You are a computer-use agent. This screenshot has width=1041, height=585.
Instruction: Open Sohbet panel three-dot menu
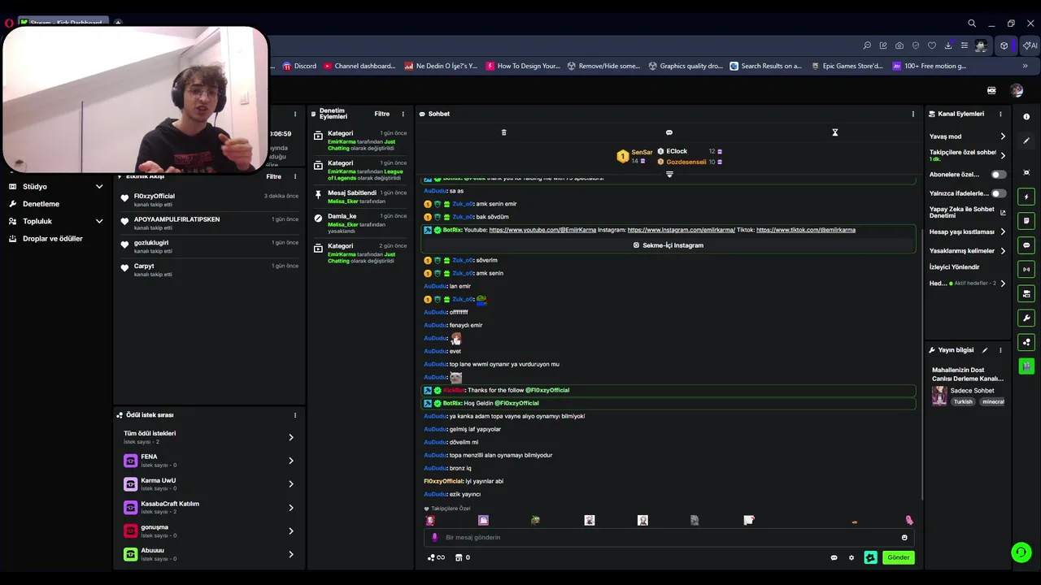click(913, 114)
